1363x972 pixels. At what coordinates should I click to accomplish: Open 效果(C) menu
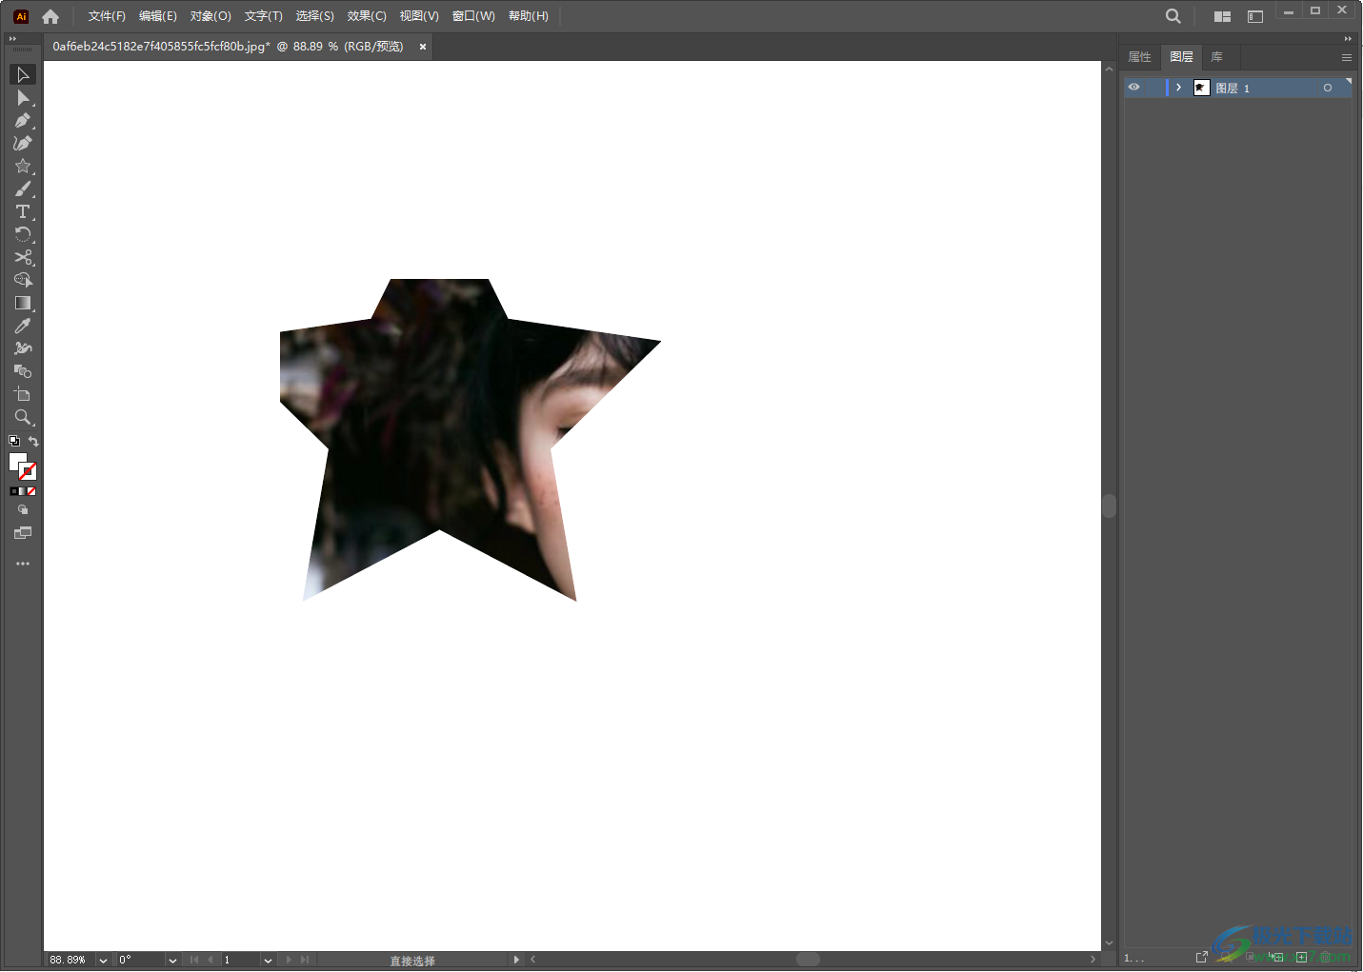point(367,16)
